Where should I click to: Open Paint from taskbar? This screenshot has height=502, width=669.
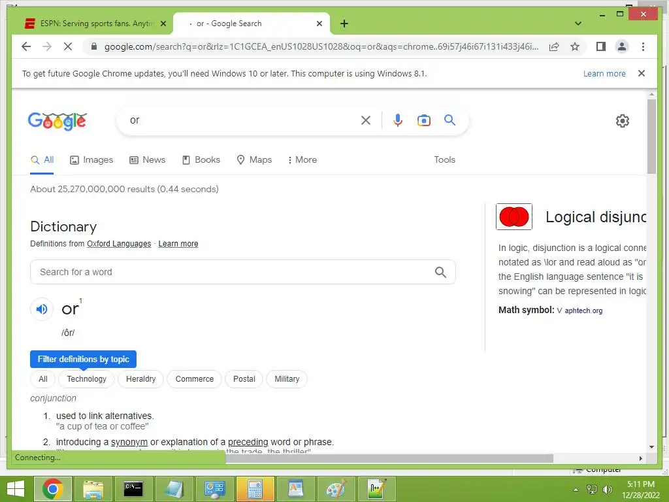[336, 489]
